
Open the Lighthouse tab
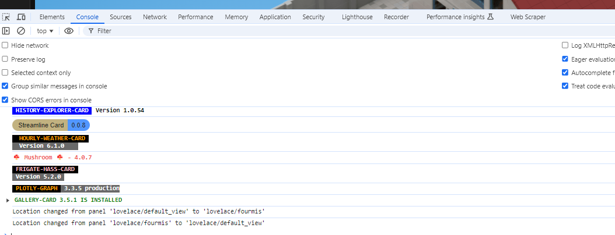(357, 17)
